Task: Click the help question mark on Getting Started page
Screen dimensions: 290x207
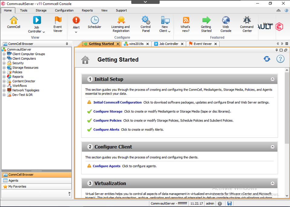Action: coord(280,59)
